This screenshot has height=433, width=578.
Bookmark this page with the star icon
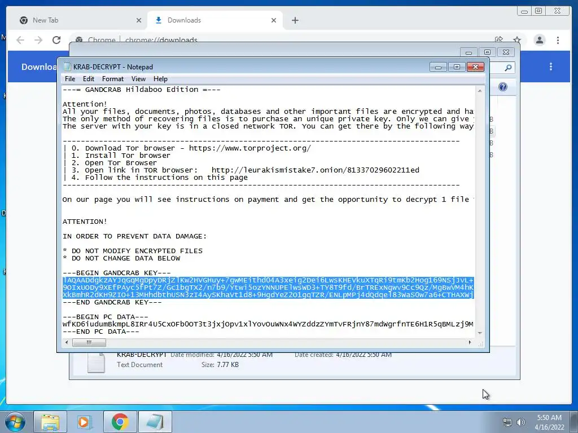coord(517,39)
